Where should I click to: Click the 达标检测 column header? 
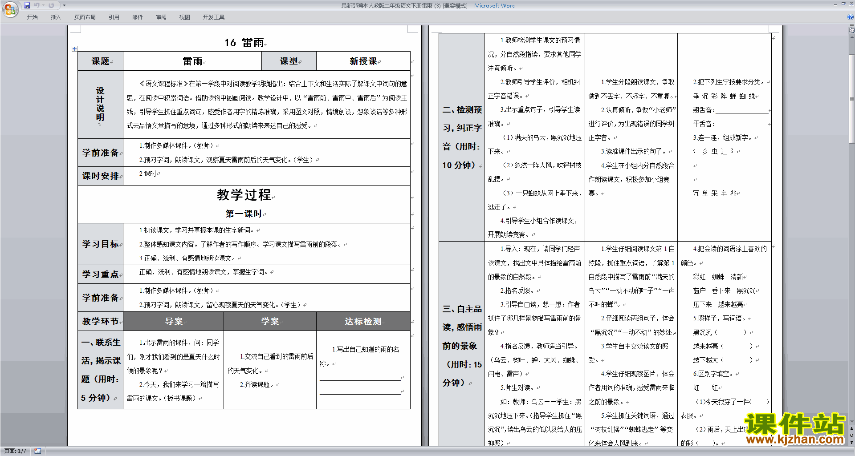coord(363,321)
